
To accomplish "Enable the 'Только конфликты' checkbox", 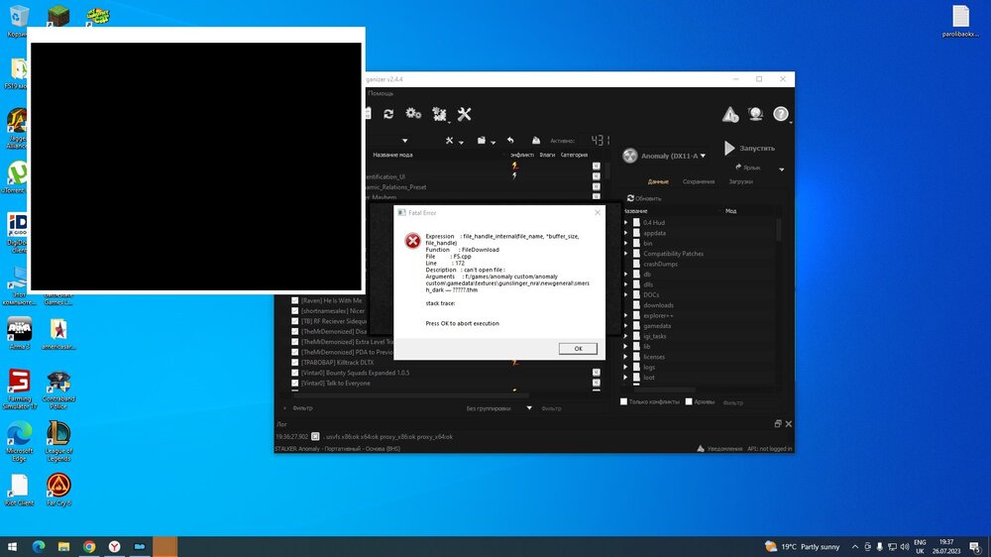I will coord(623,401).
